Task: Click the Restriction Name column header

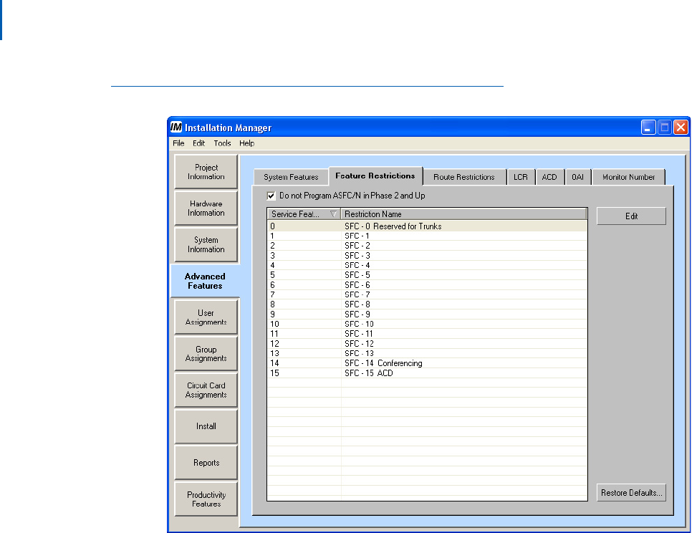Action: point(463,214)
